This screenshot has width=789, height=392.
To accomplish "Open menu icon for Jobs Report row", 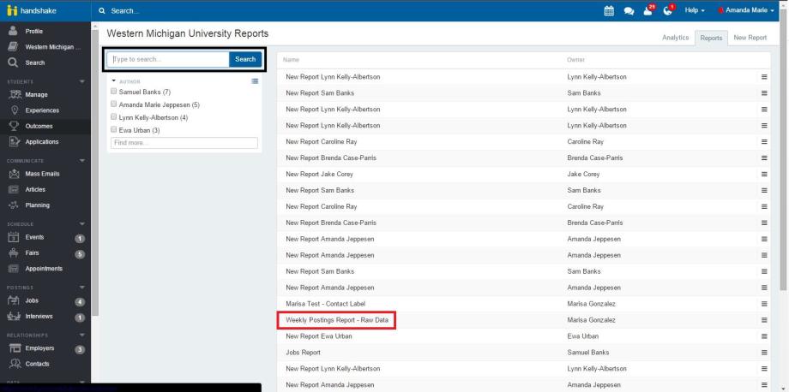I will (764, 353).
